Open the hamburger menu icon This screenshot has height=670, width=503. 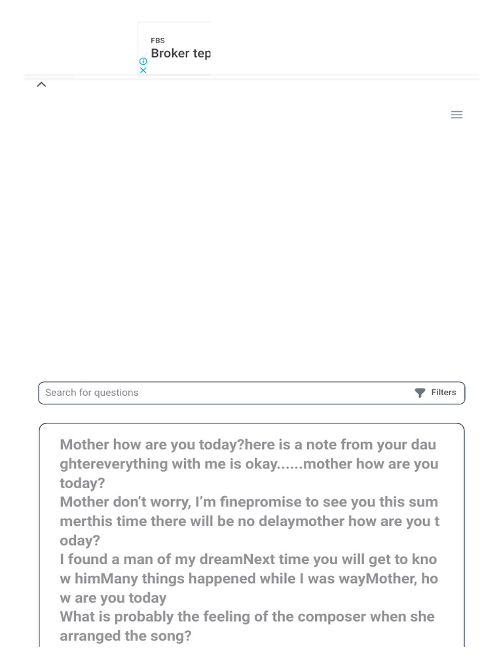456,115
